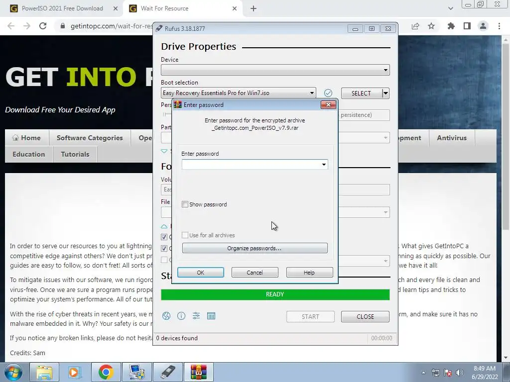
Task: Click the WinRAR icon in password dialog title
Action: coord(178,104)
